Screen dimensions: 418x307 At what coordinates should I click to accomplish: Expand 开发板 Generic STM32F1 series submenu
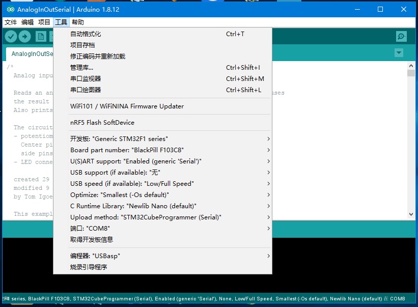[x=162, y=138]
